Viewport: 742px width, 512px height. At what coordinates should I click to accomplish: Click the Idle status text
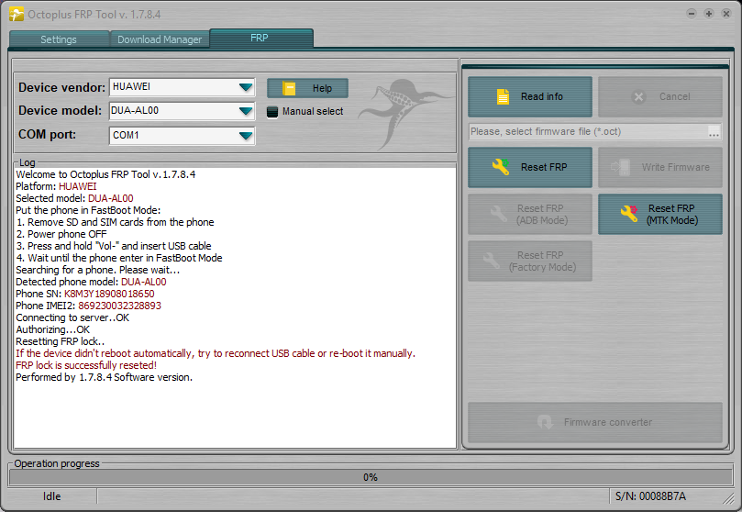(51, 496)
